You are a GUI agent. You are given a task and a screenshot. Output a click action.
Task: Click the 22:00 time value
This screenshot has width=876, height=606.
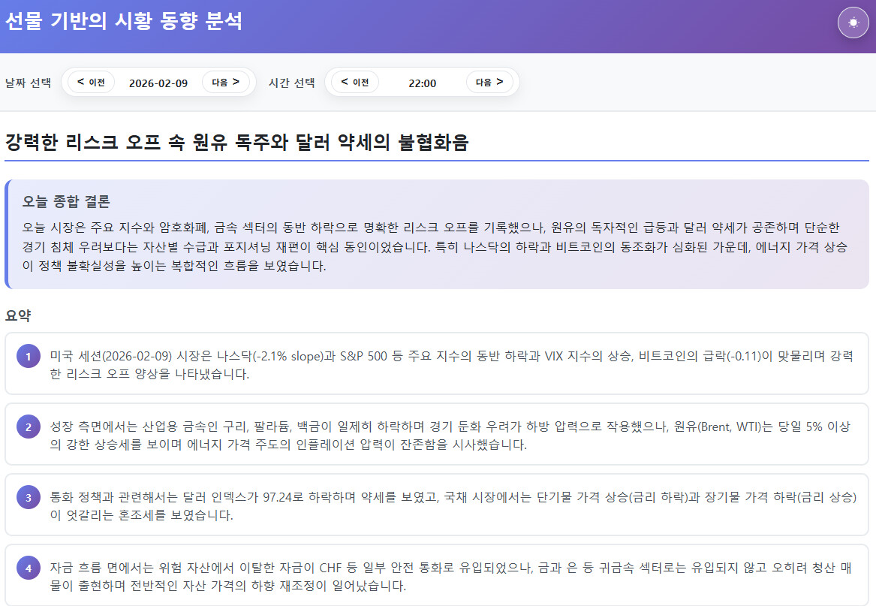coord(422,83)
